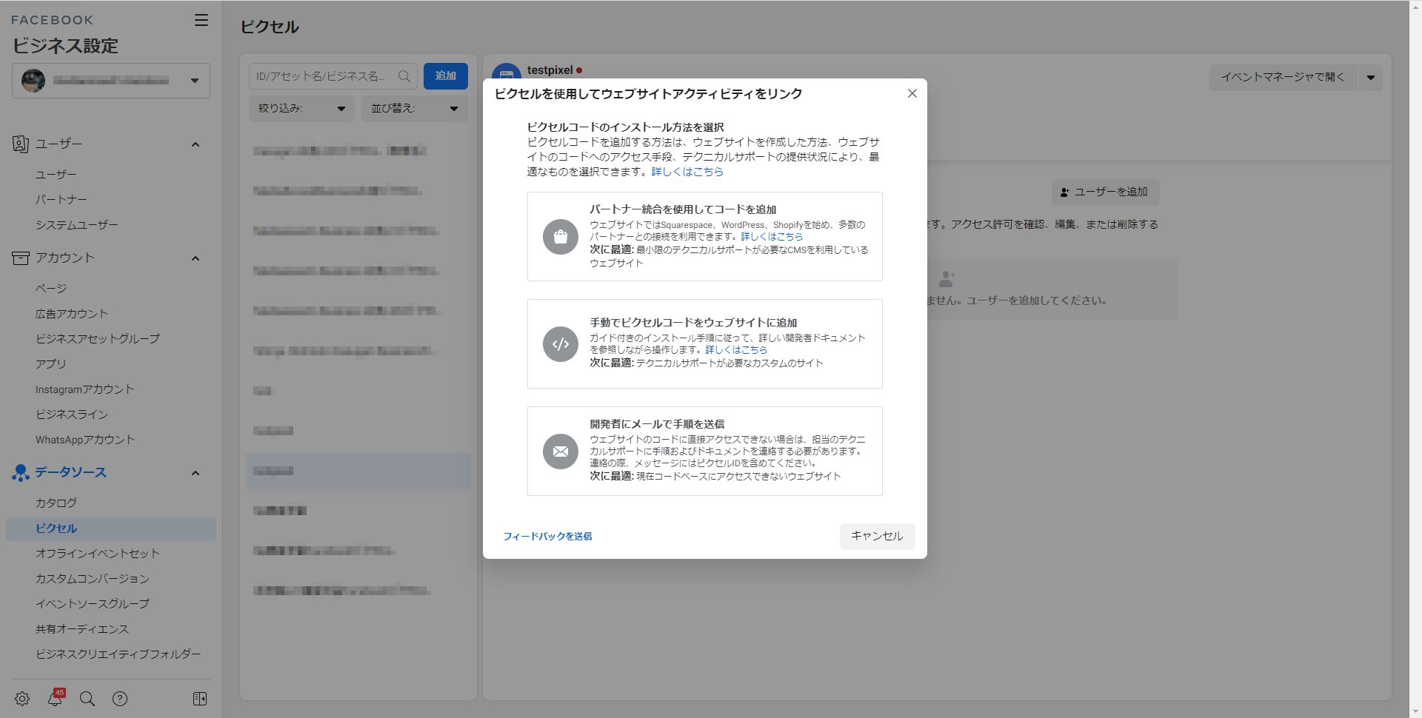Image resolution: width=1422 pixels, height=718 pixels.
Task: Click the ユーザー section icon
Action: click(21, 144)
